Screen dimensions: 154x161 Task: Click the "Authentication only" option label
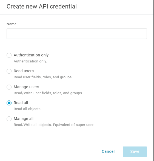[x=31, y=55]
